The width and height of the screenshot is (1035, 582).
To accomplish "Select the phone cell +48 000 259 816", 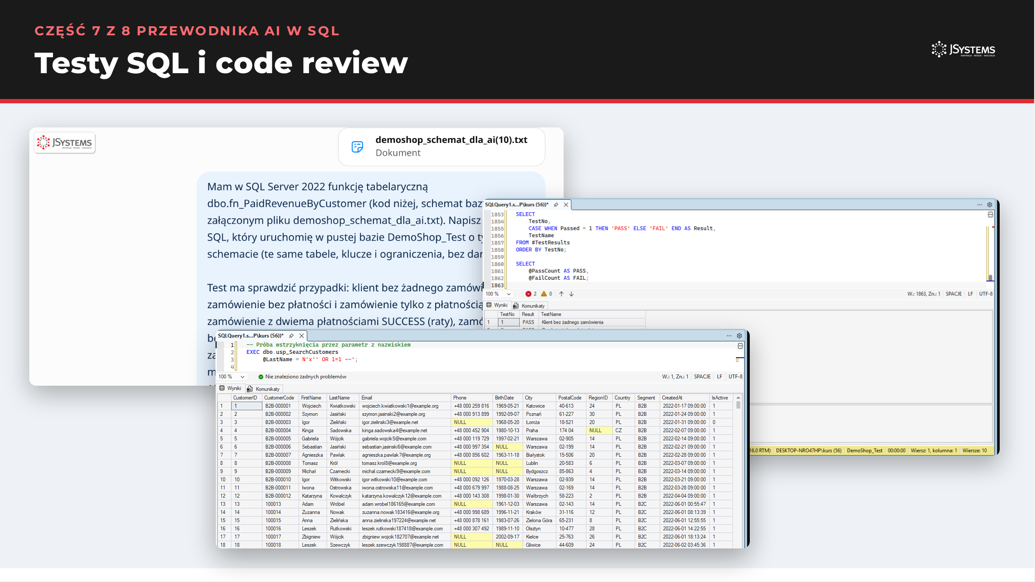I will [x=472, y=406].
